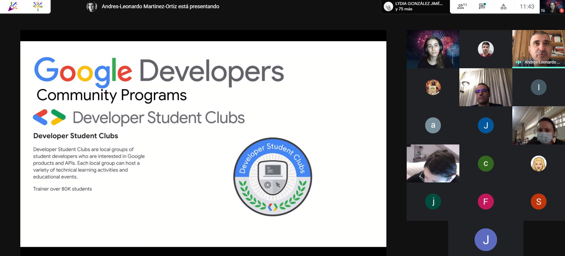
Task: Click 'y 75 más' participants text
Action: click(x=404, y=9)
